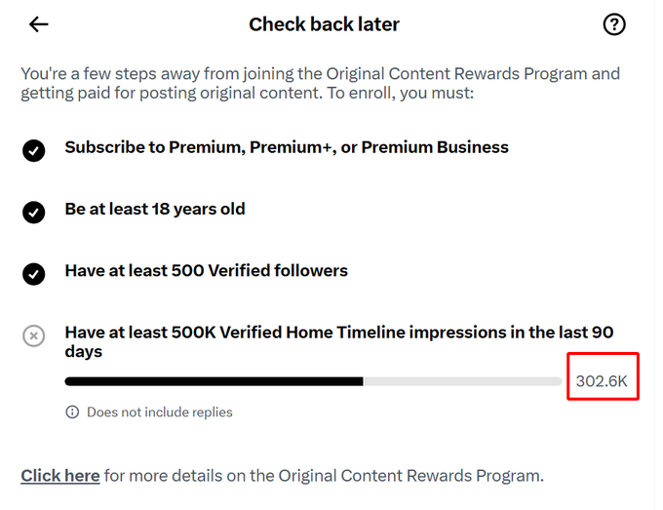Click the gray X icon for impressions
Image resolution: width=663 pixels, height=510 pixels.
point(34,335)
